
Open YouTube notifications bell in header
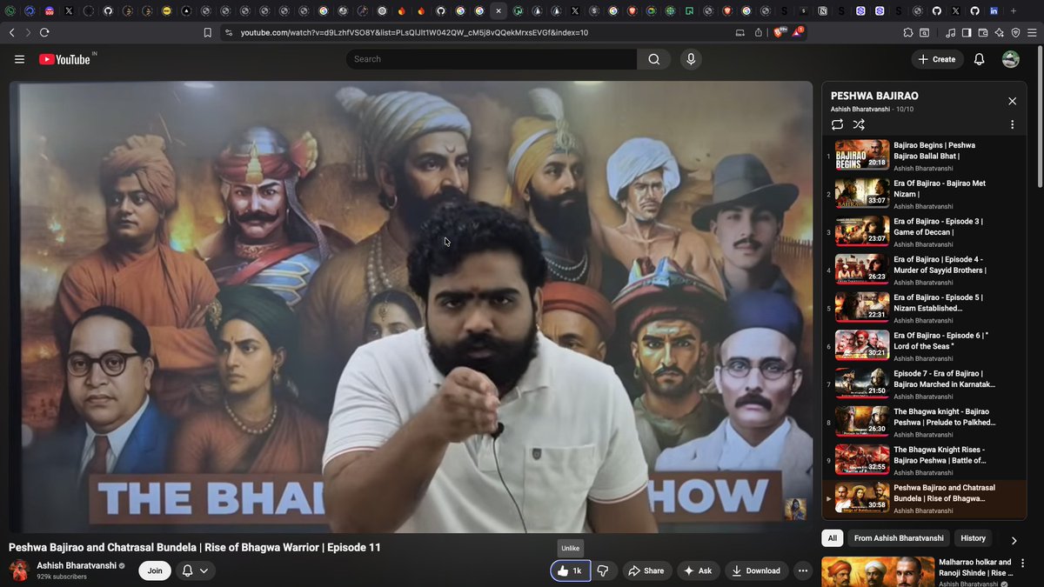click(980, 59)
